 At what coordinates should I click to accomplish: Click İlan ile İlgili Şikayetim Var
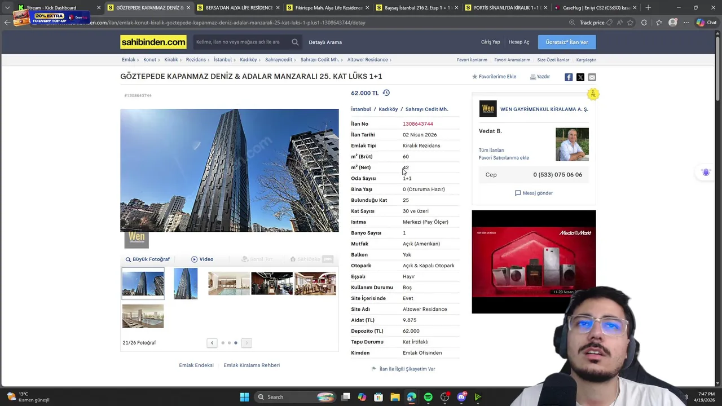(x=403, y=369)
